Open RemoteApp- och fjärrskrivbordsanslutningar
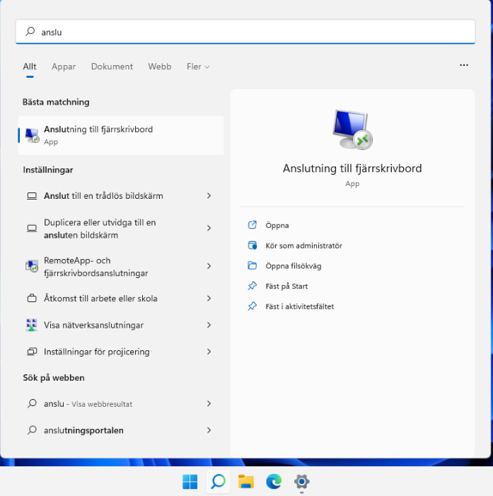 pos(121,266)
